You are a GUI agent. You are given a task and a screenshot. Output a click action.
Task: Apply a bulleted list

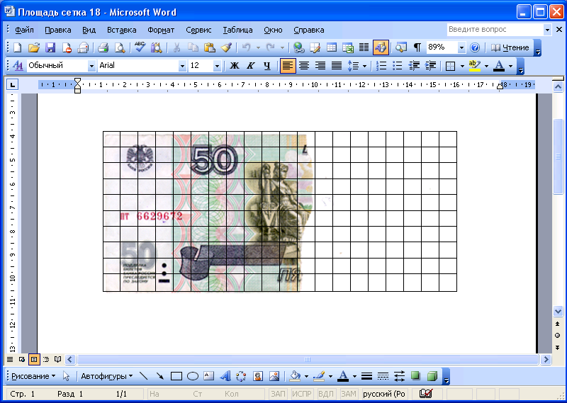click(x=398, y=65)
